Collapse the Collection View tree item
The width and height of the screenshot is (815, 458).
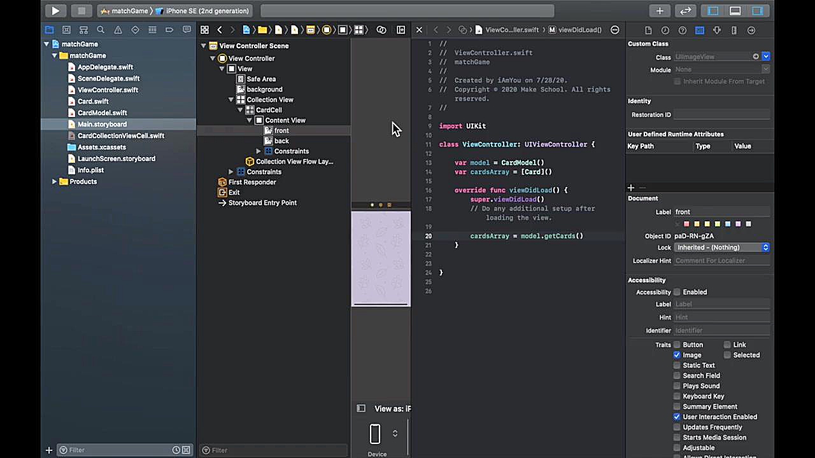pyautogui.click(x=230, y=99)
